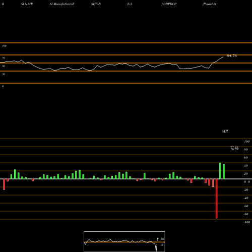Click the RSI value label 64.76
252x252 pixels.
click(232, 56)
